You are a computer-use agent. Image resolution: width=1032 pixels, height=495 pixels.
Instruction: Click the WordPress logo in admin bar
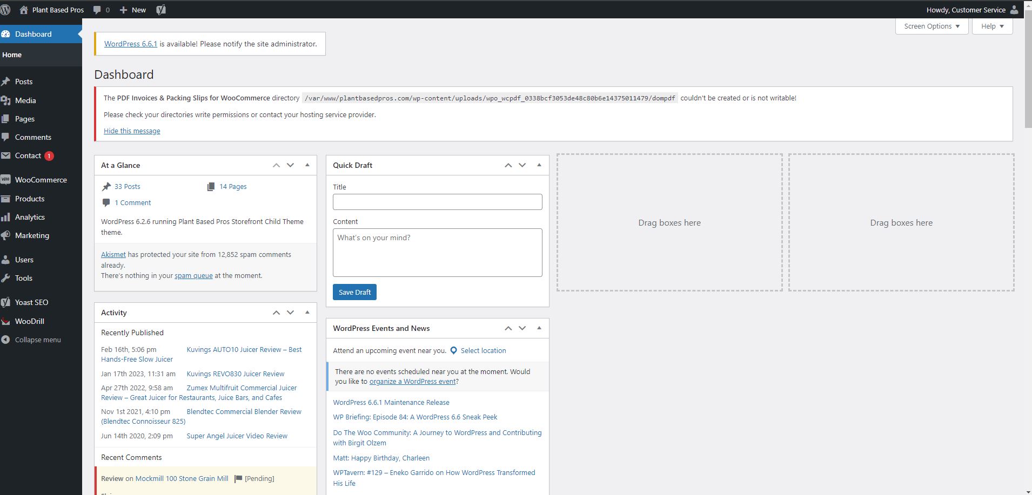pyautogui.click(x=5, y=10)
